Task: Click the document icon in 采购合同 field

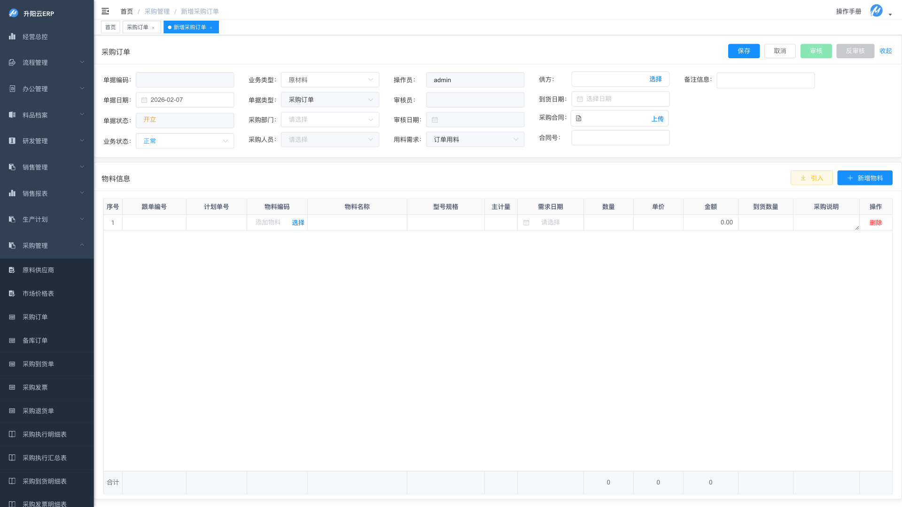Action: [579, 119]
